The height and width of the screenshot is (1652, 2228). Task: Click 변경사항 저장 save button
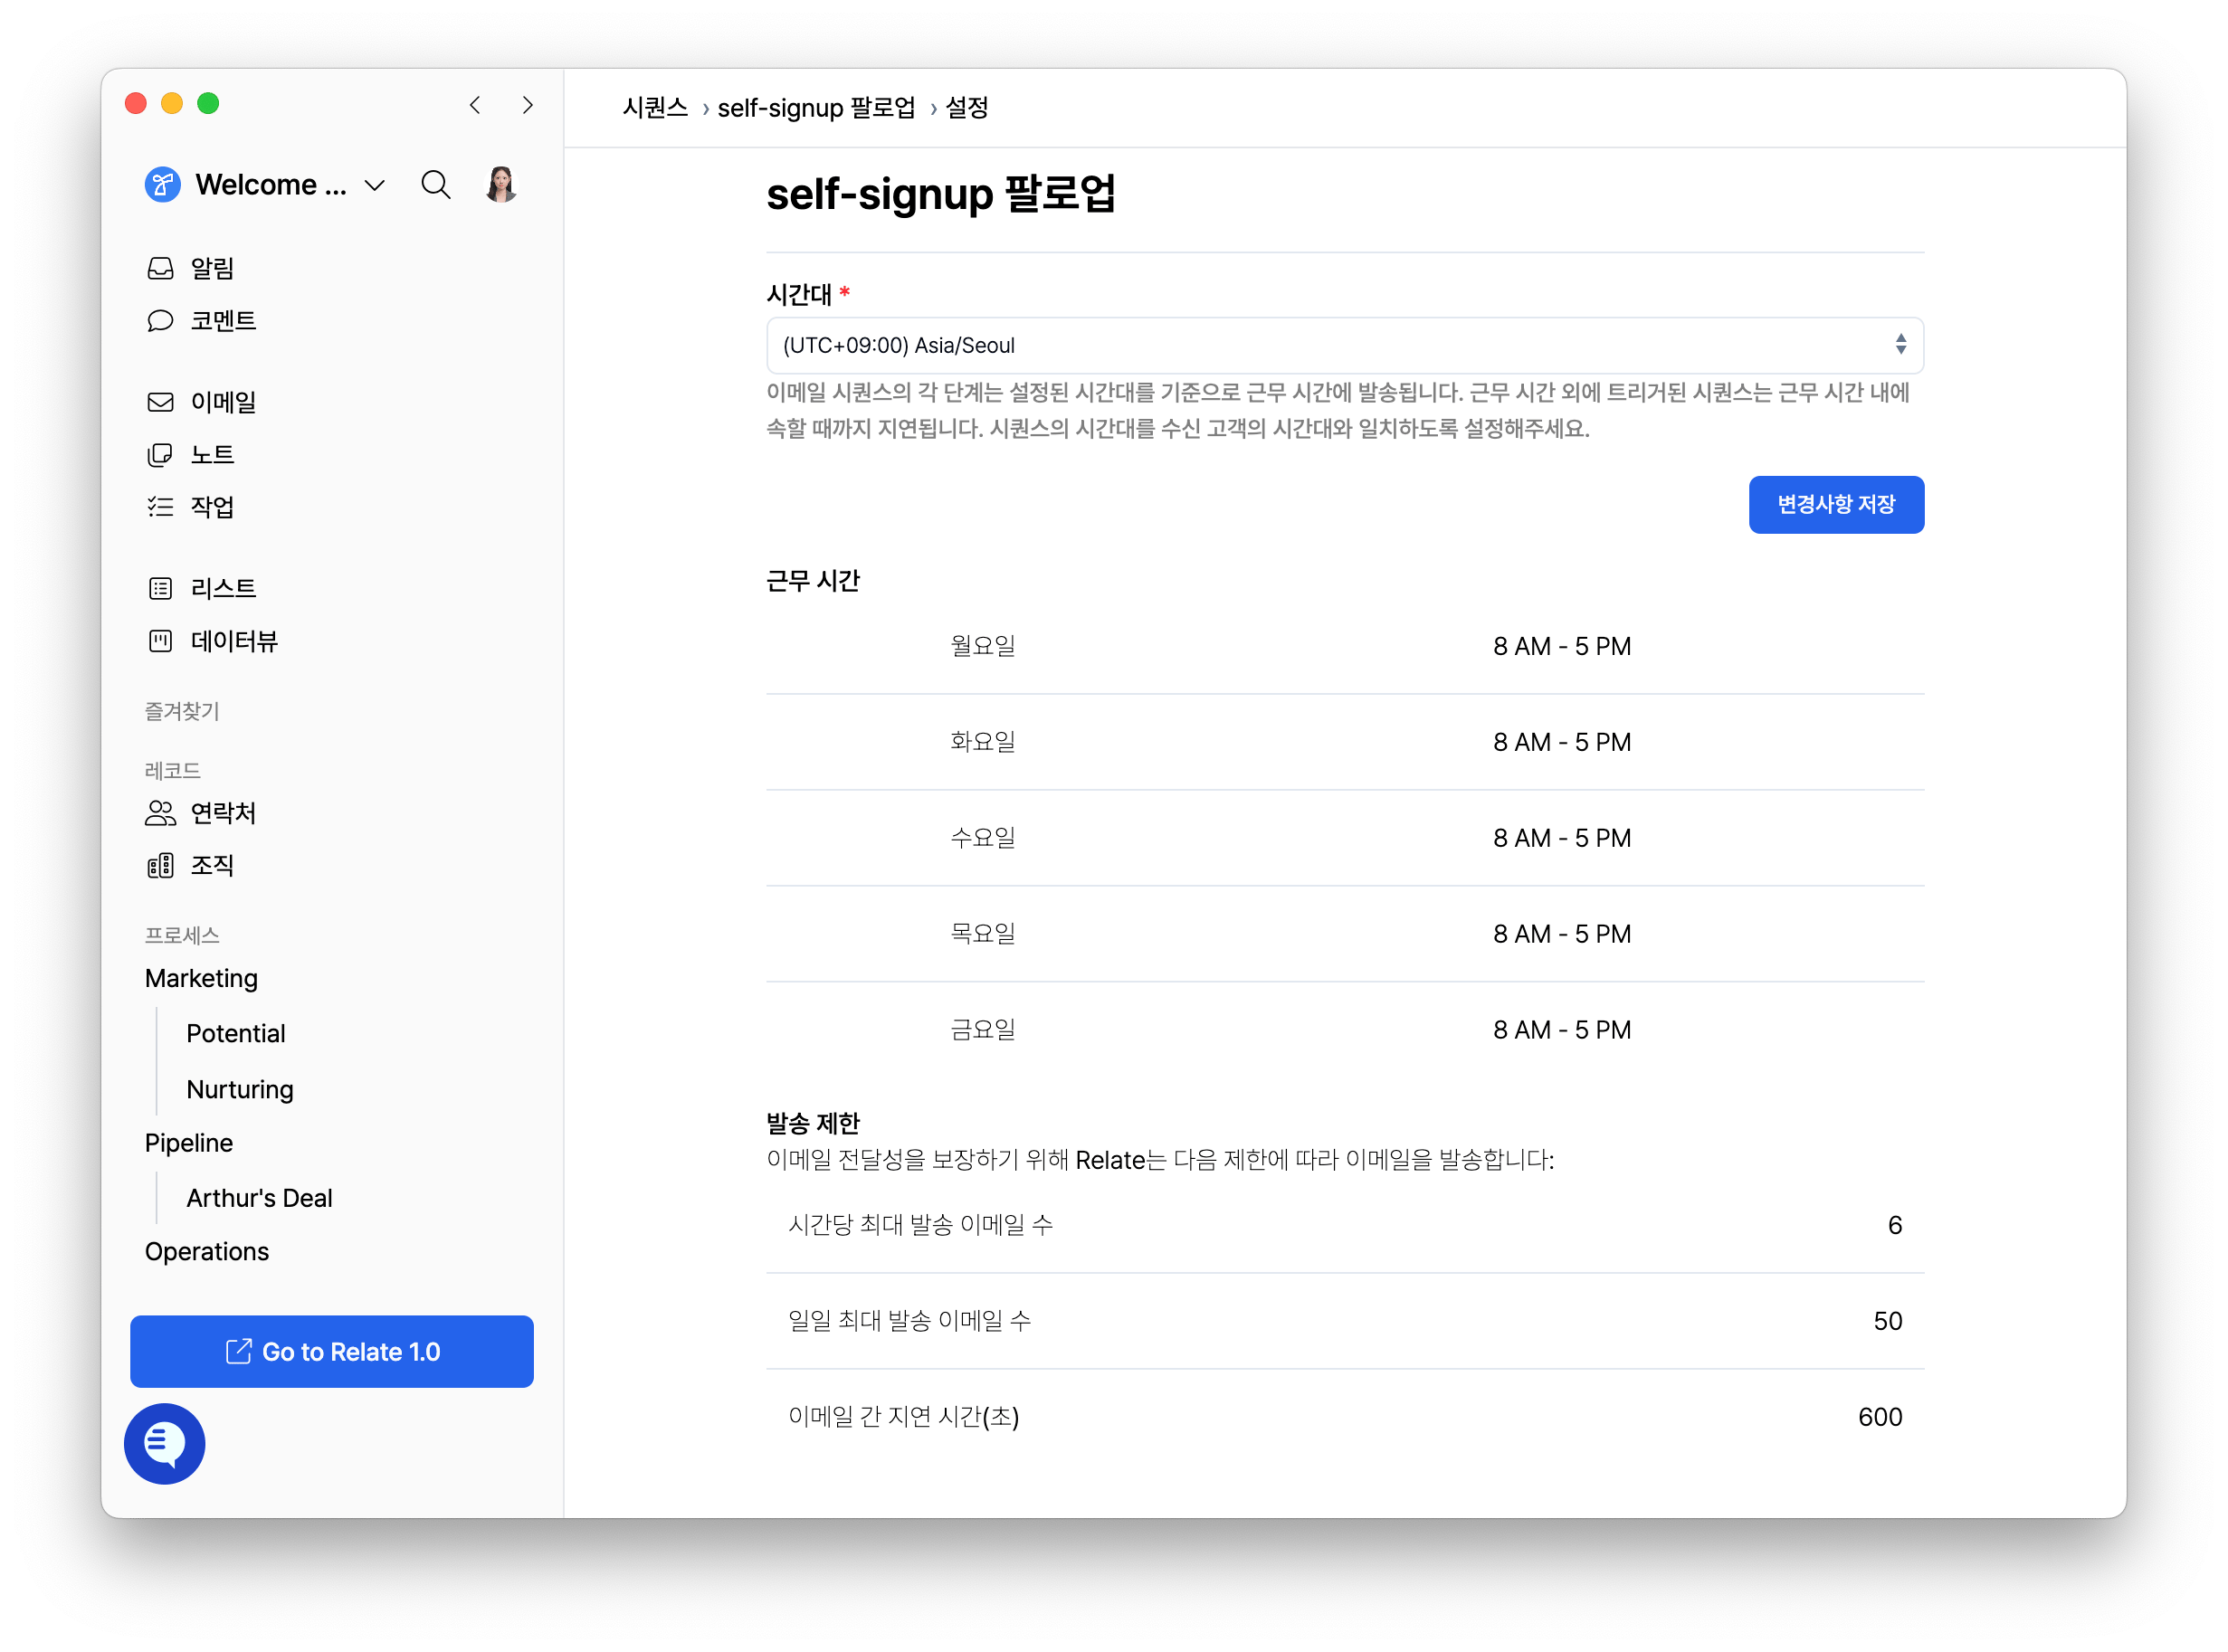[1837, 505]
